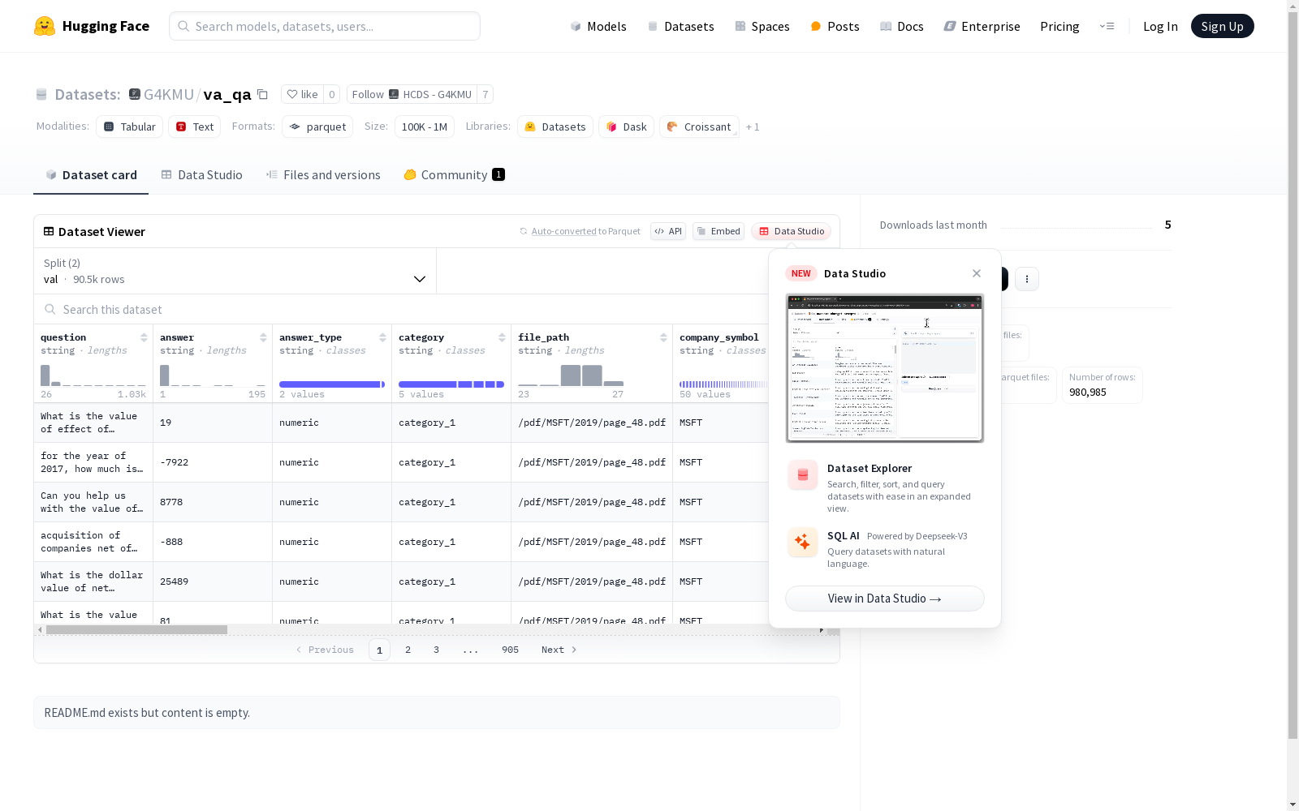The height and width of the screenshot is (811, 1299).
Task: Click the Data Studio preview thumbnail
Action: pos(885,368)
